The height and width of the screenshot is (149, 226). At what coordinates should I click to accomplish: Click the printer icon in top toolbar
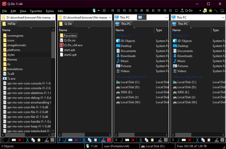pos(205,11)
